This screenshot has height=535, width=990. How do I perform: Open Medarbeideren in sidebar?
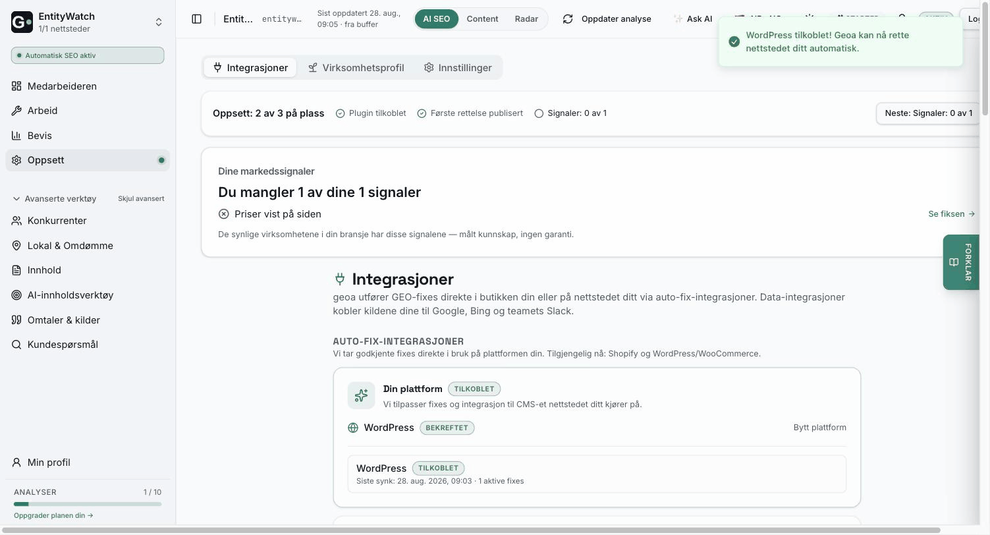[88, 86]
